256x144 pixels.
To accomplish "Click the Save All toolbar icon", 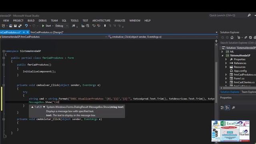I will click(x=20, y=26).
